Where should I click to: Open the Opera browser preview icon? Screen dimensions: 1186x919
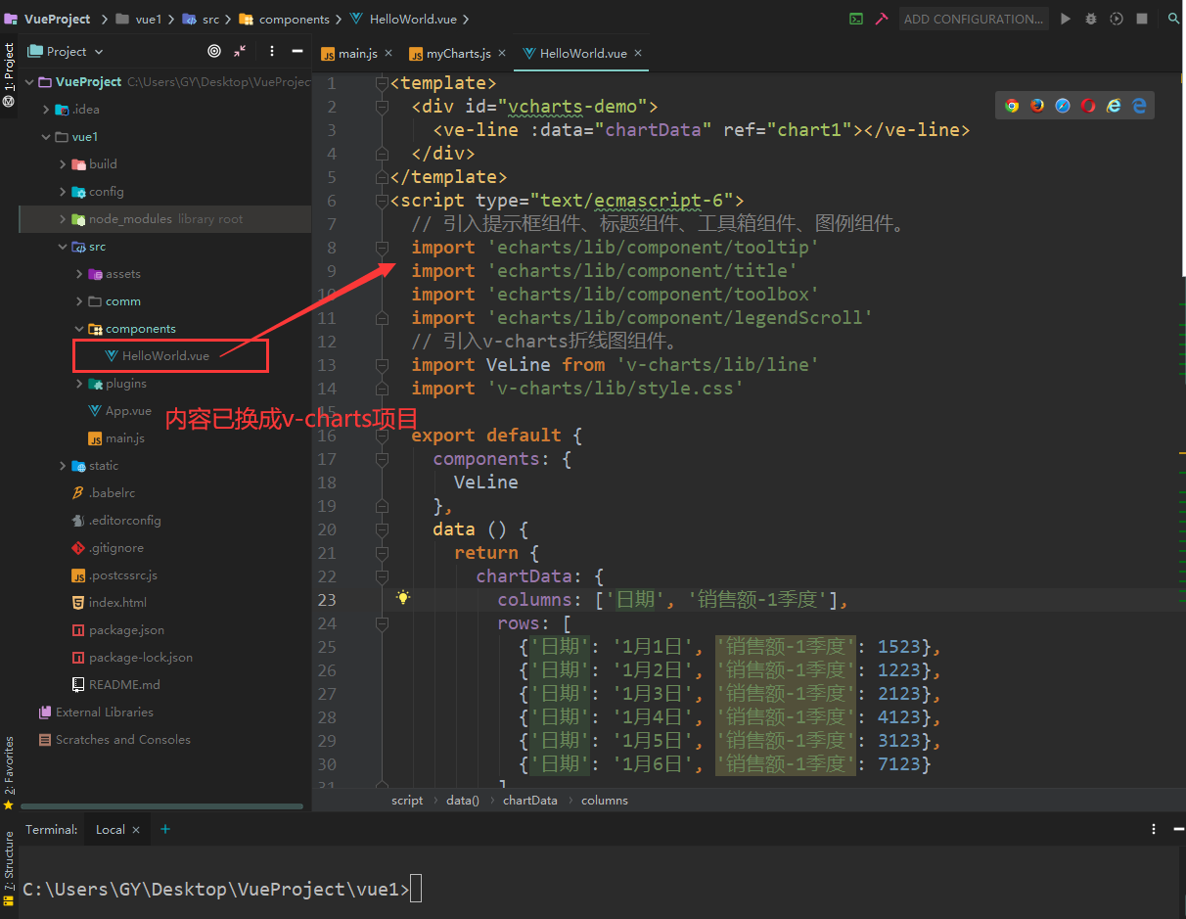tap(1088, 106)
